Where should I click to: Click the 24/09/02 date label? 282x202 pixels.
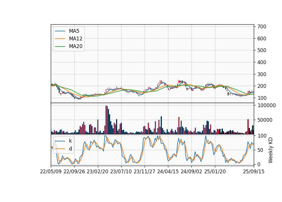click(191, 172)
